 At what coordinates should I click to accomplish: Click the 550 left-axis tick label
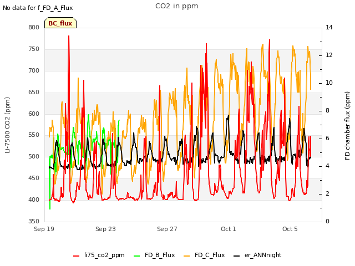click(34, 135)
